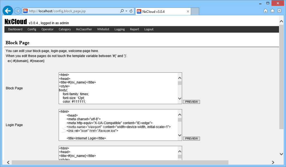This screenshot has height=167, width=286.
Task: Click the search magnifier in address bar
Action: pos(122,11)
